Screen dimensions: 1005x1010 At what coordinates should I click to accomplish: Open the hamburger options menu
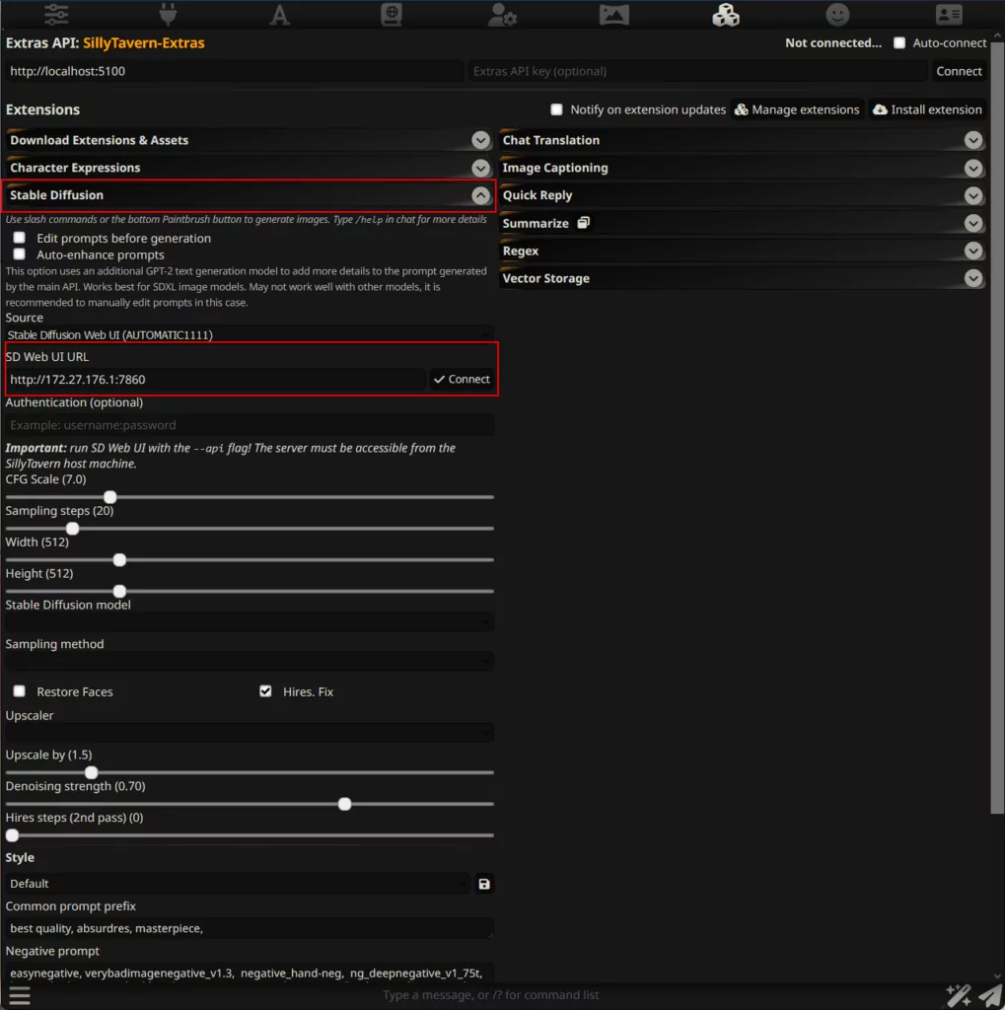click(x=20, y=995)
